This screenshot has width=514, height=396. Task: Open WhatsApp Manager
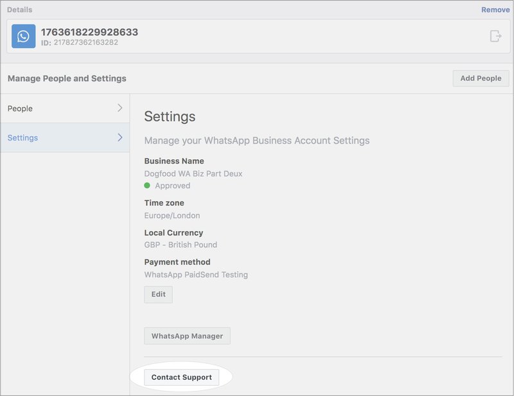187,336
